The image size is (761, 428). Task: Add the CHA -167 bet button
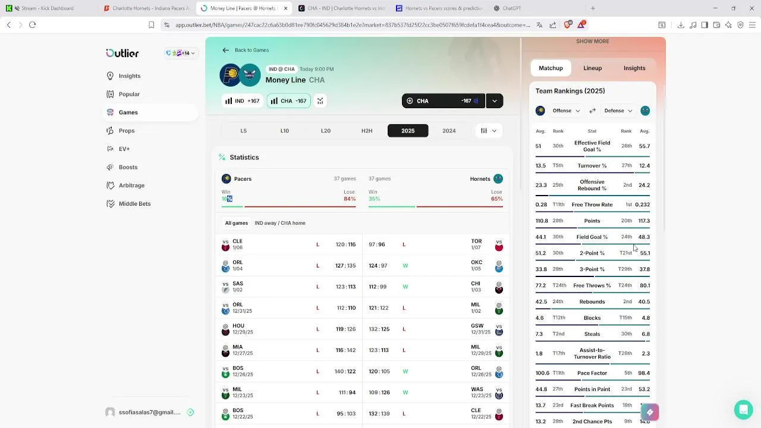[x=444, y=101]
